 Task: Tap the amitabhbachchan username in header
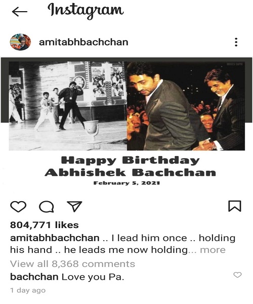(83, 42)
